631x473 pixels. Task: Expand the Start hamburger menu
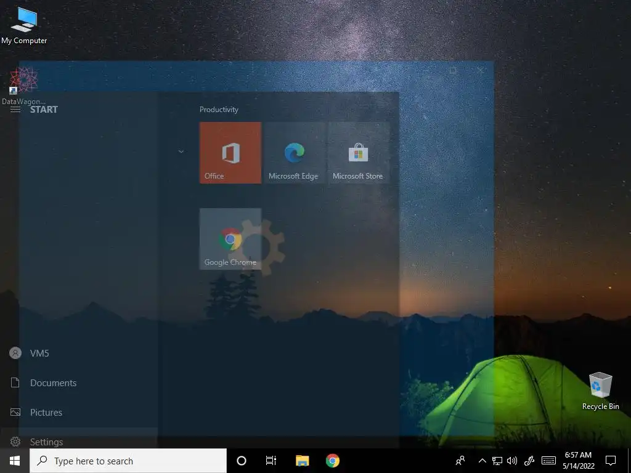15,110
